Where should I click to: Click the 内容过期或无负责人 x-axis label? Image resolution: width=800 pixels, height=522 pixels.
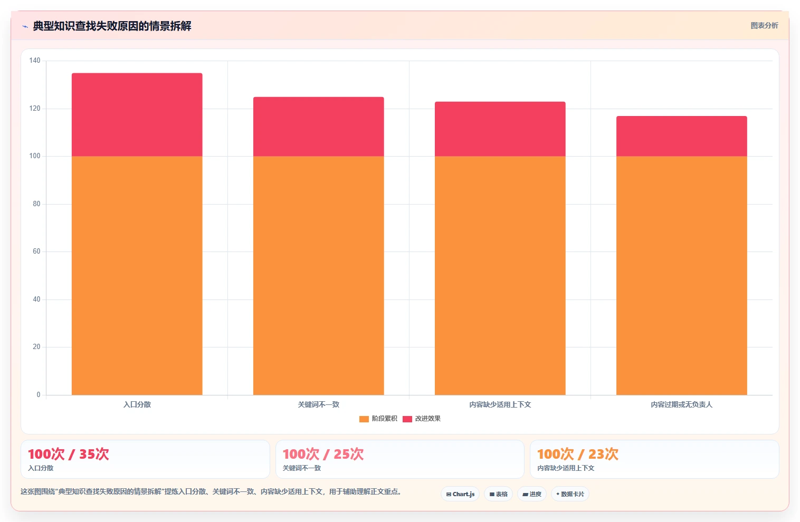(x=682, y=404)
